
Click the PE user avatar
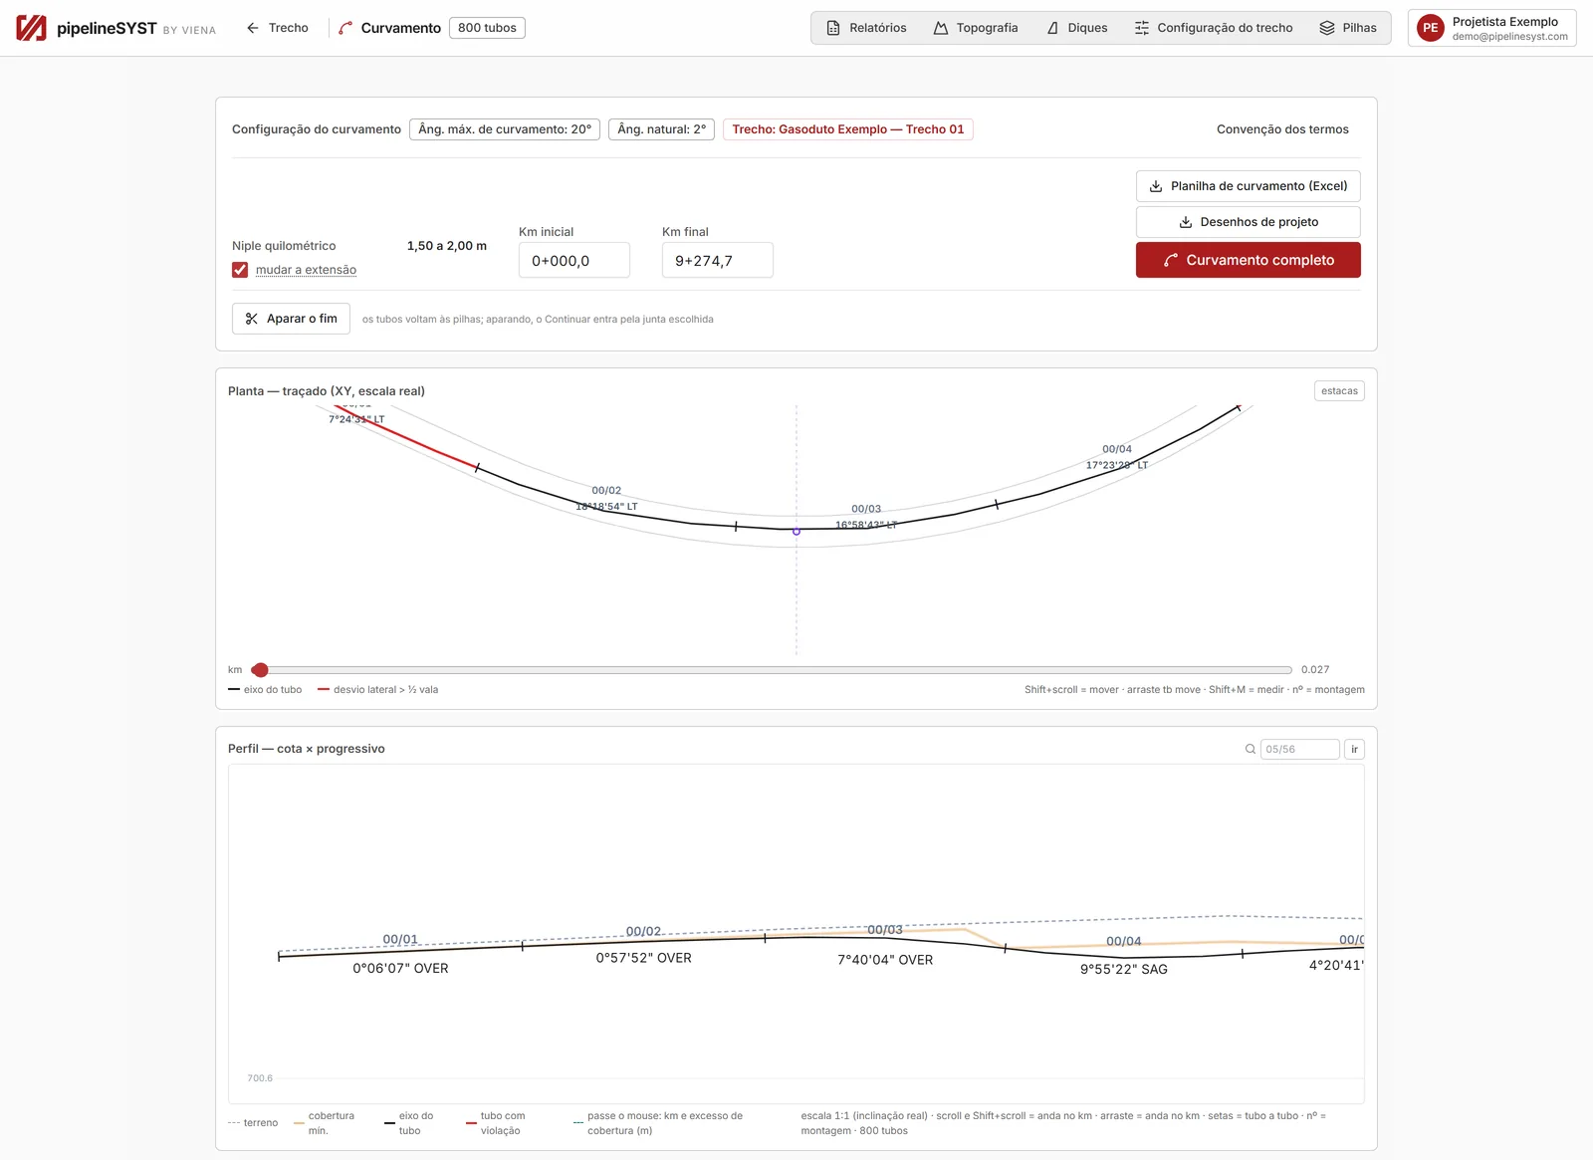1431,28
